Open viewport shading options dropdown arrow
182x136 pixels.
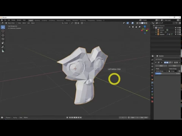tap(148, 23)
